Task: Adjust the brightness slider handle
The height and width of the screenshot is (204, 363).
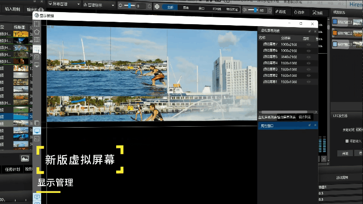Action: 129,5
